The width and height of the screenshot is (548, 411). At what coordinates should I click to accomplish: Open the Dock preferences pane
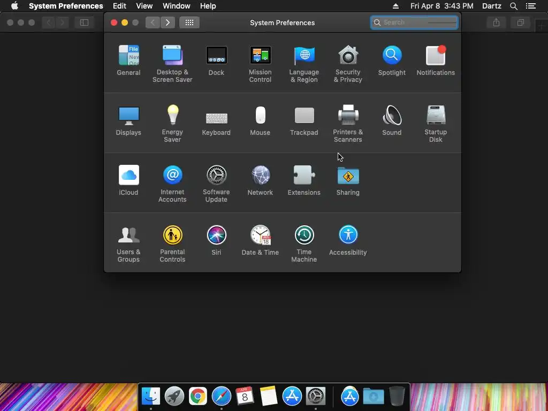(216, 60)
